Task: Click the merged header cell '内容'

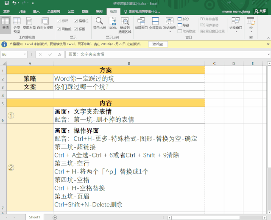Action: tap(106, 103)
